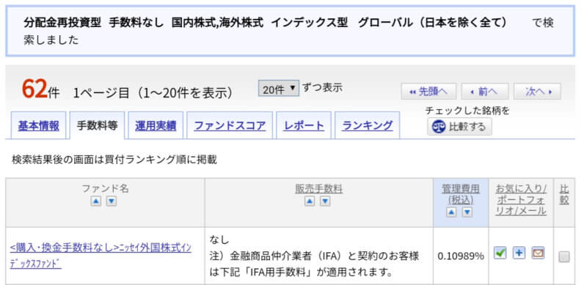Click the 比較する button

(460, 127)
